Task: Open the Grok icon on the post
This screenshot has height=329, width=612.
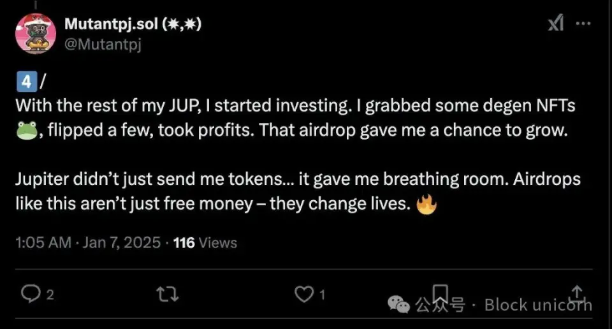Action: (x=556, y=24)
